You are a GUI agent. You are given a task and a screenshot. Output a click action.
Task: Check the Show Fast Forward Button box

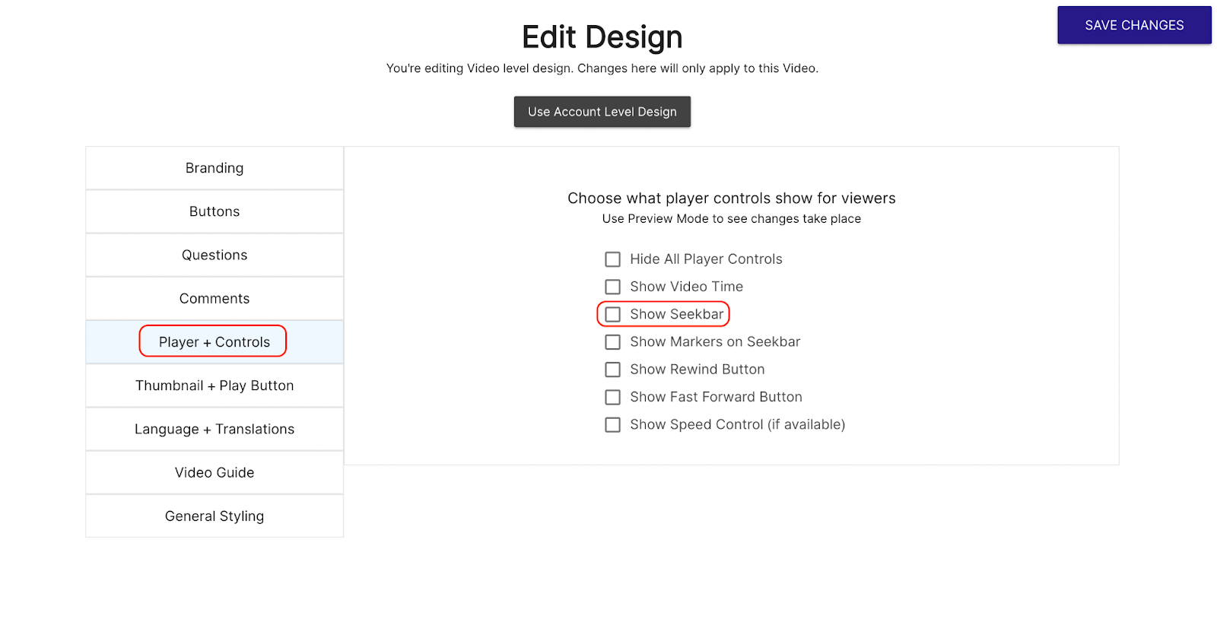(x=612, y=397)
